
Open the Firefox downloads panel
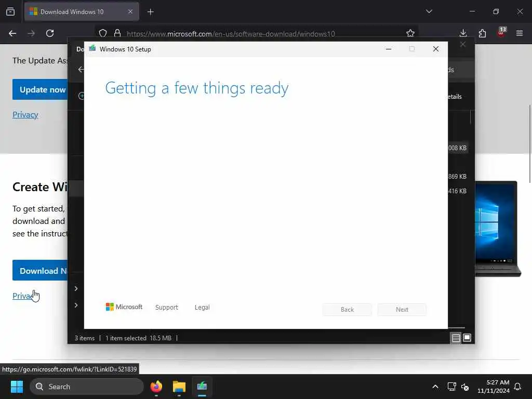click(463, 33)
